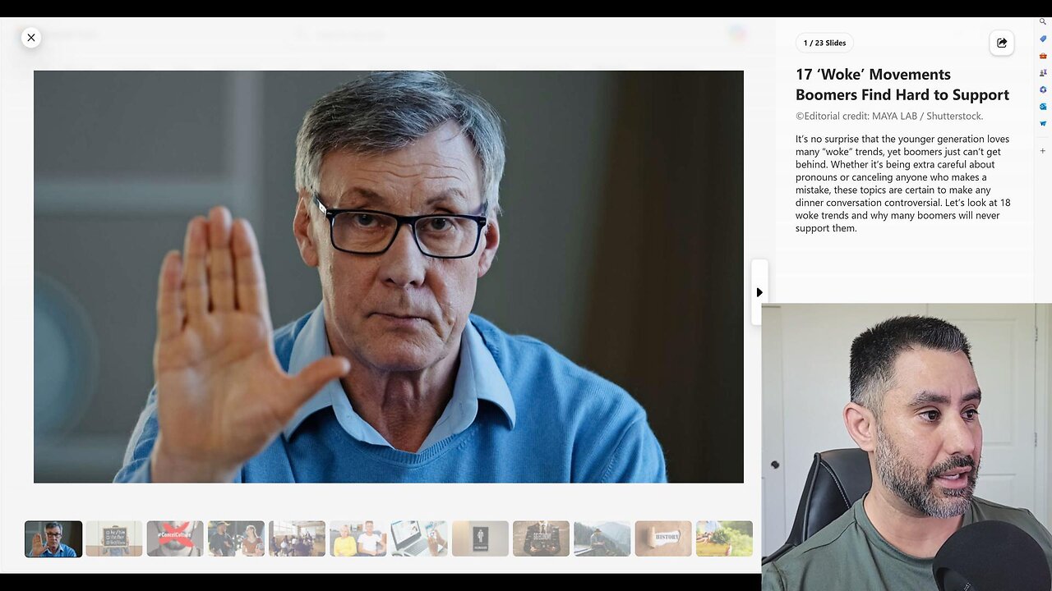Close the slideshow with the X button

[x=31, y=37]
